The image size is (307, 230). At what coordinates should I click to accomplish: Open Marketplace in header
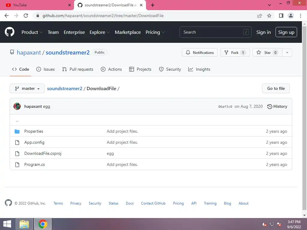(128, 32)
